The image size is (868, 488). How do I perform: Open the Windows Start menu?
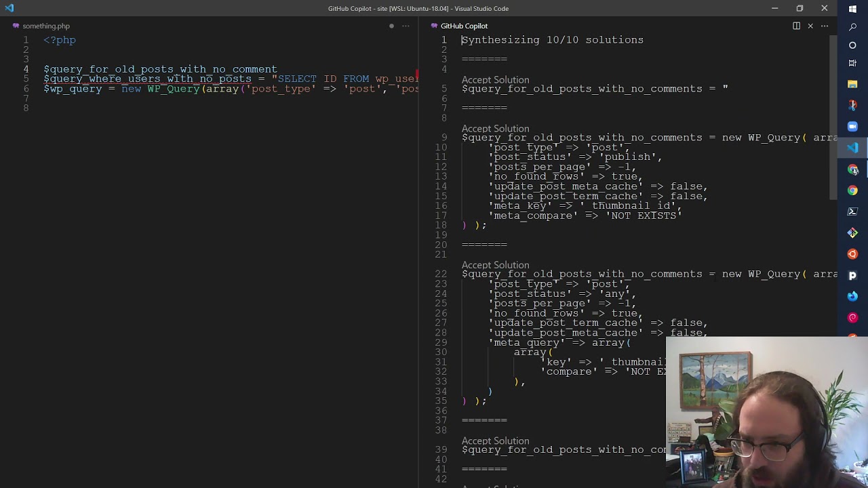click(852, 9)
